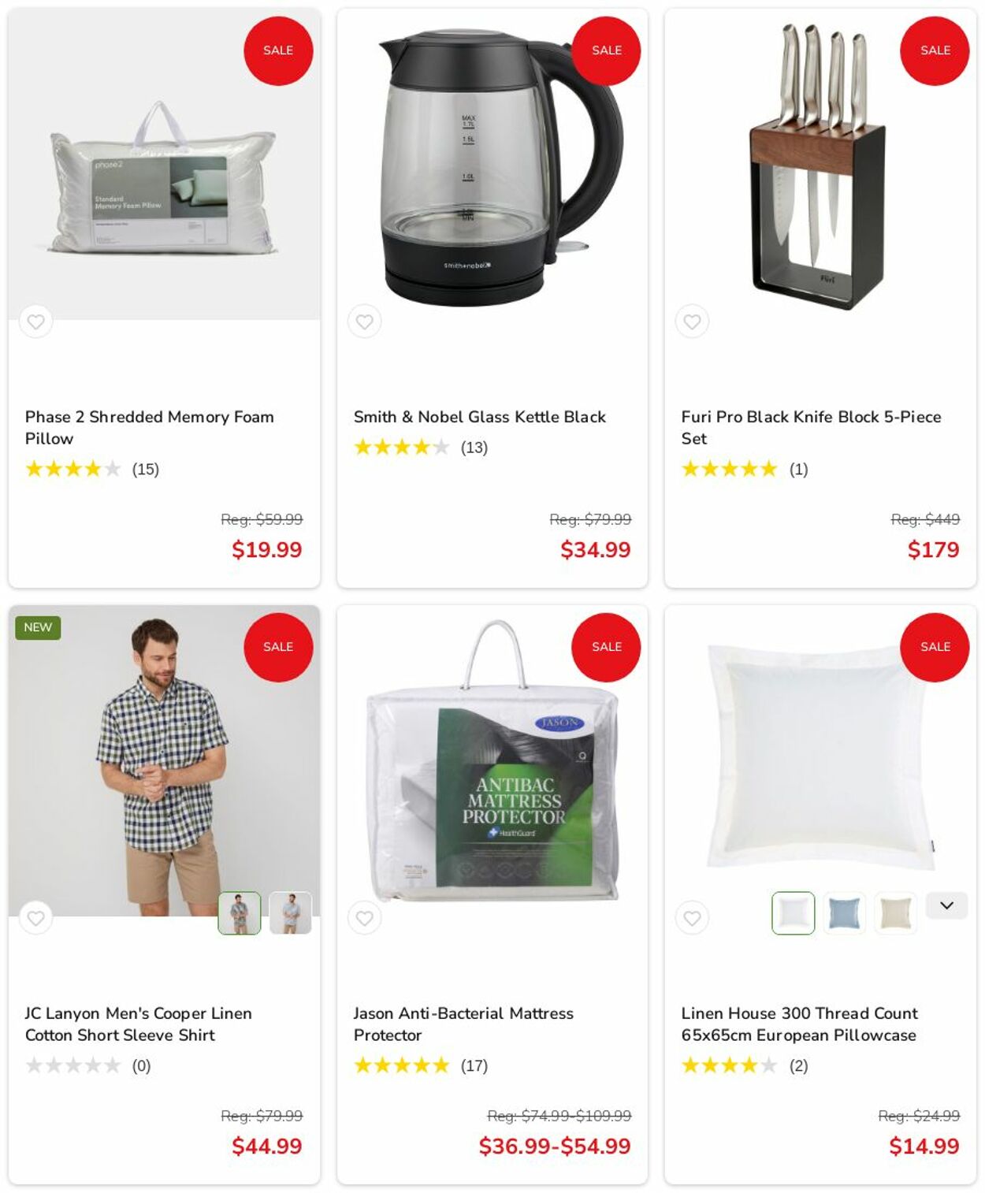The image size is (985, 1193).
Task: Select the white pillowcase colour swatch
Action: tap(793, 913)
